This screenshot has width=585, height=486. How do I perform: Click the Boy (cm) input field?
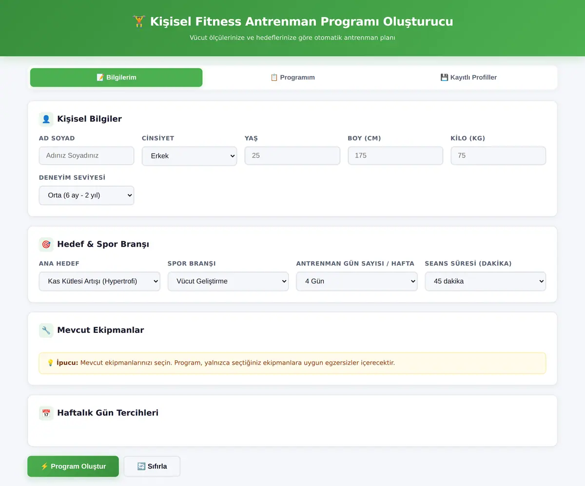point(395,156)
